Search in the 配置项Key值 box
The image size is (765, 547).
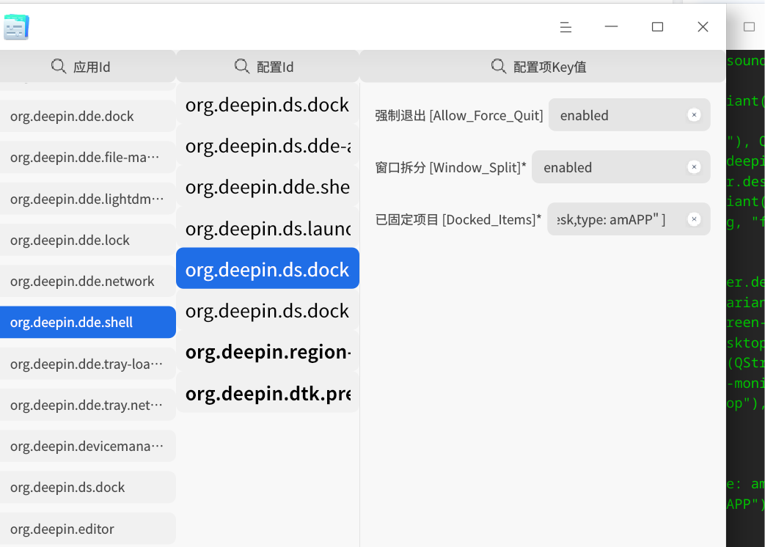[x=543, y=66]
